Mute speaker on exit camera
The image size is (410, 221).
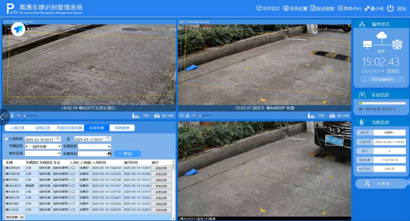click(195, 115)
